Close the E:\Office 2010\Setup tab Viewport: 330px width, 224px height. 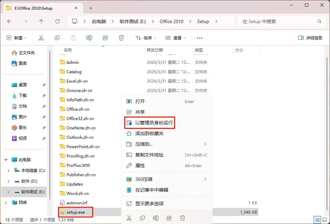[76, 8]
